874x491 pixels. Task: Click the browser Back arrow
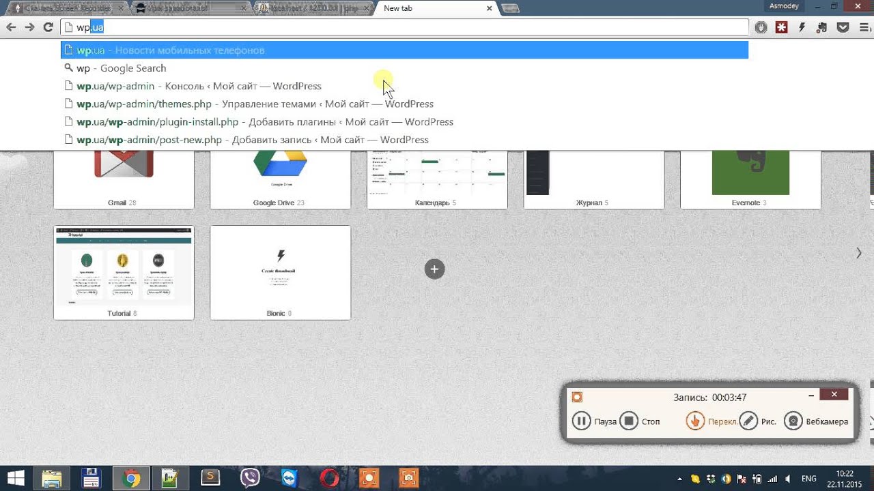click(11, 27)
